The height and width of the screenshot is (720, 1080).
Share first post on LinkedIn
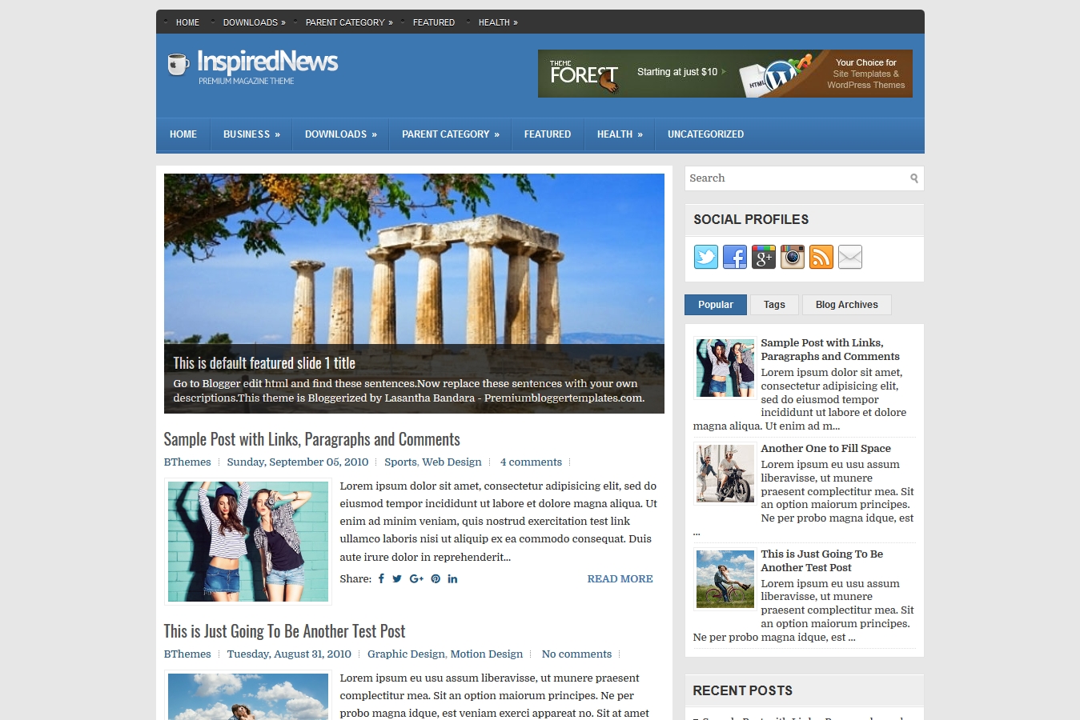[x=452, y=578]
